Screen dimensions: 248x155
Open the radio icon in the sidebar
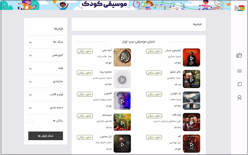point(239,55)
